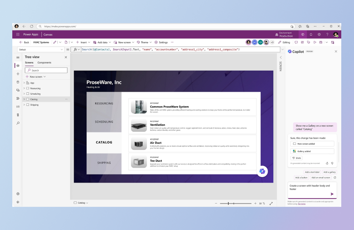The width and height of the screenshot is (354, 230).
Task: Click the Environment Production selector
Action: (x=284, y=34)
